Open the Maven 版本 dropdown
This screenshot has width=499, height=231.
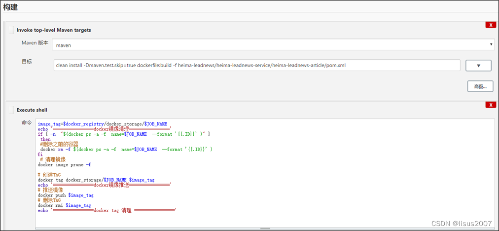273,45
